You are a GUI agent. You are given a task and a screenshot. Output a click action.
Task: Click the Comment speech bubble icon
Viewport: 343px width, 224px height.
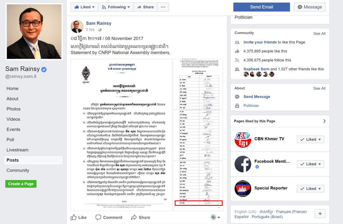point(98,217)
